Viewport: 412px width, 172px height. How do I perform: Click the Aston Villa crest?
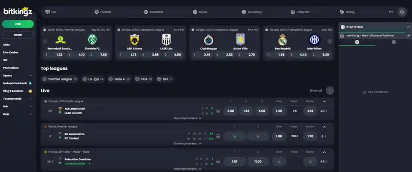pos(240,39)
